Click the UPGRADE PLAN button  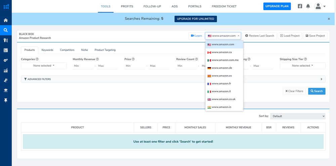(277, 6)
